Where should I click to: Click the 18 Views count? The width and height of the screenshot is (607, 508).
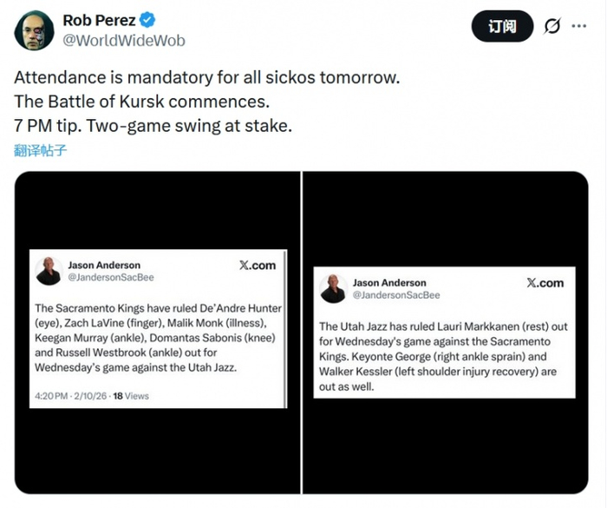(129, 396)
